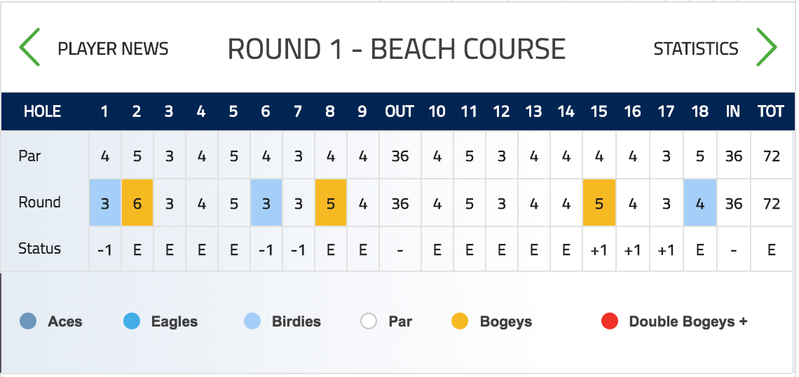799x377 pixels.
Task: Click the green right arrow chevron
Action: click(x=766, y=48)
